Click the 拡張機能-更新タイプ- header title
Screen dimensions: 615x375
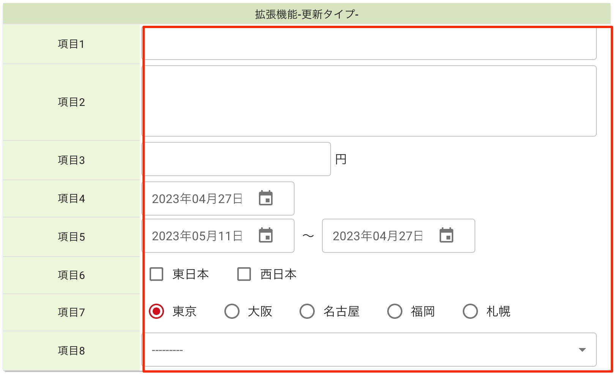[307, 14]
